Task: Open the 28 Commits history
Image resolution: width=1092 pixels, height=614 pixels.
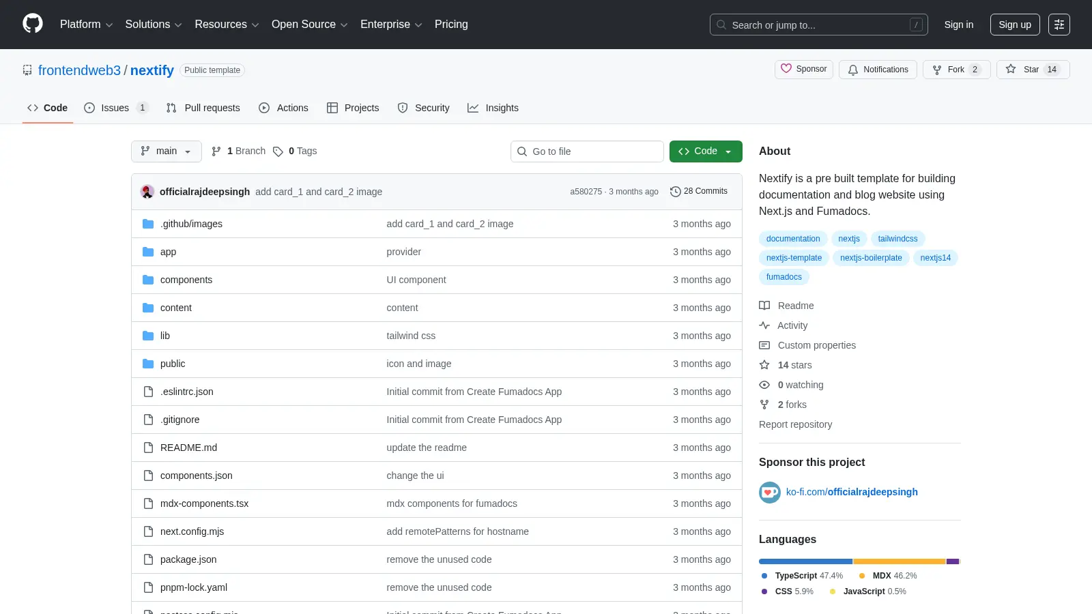Action: point(699,191)
